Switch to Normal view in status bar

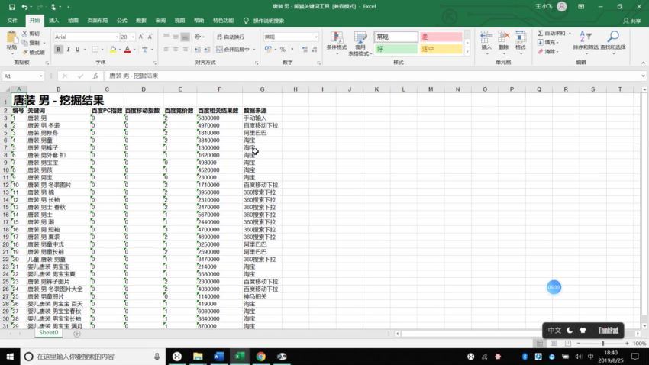pos(540,344)
